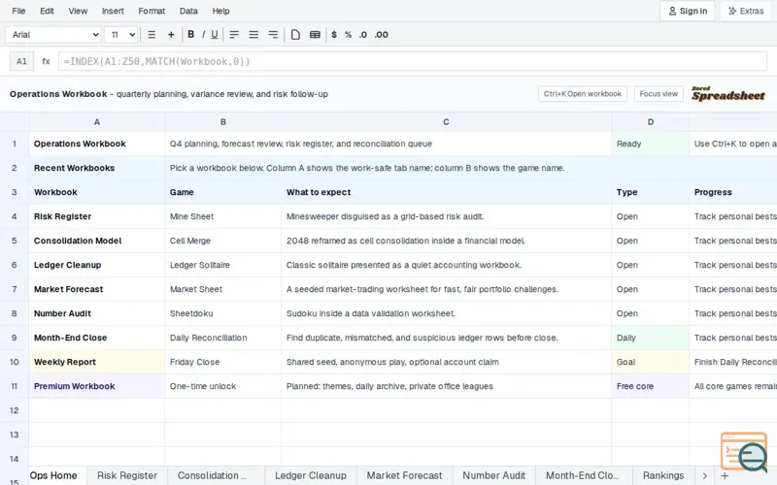Open the Consolidation Model workbook cell

coord(96,241)
